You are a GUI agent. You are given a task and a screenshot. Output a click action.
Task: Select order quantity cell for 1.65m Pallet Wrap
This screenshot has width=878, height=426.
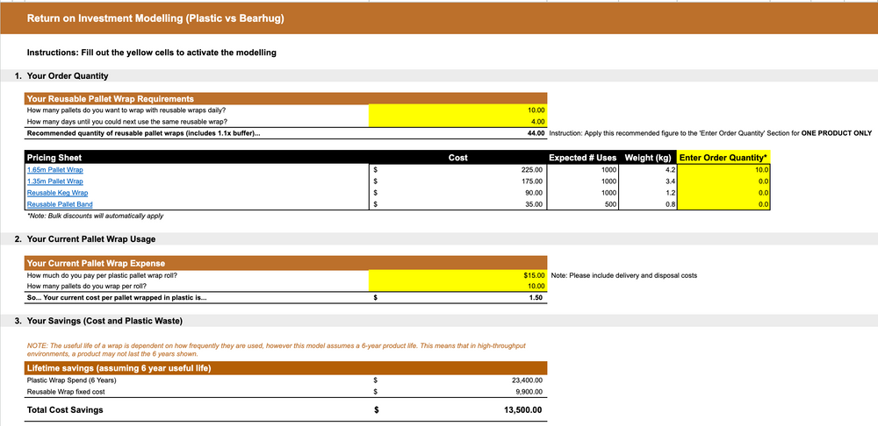(723, 169)
